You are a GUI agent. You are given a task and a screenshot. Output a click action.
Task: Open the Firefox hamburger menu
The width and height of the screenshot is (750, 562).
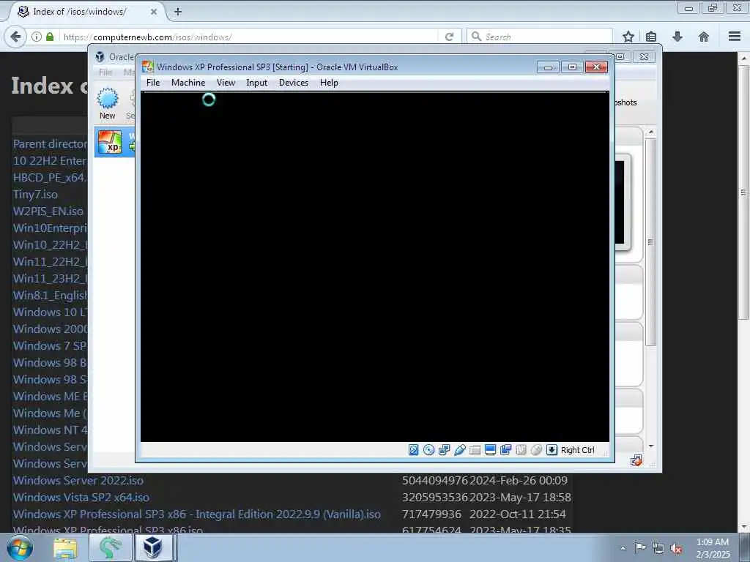[735, 37]
